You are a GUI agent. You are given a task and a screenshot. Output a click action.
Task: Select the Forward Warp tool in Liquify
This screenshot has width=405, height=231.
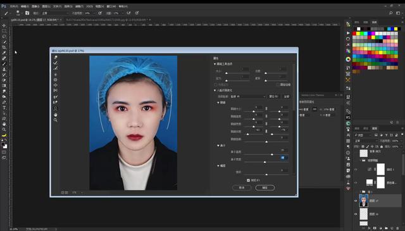pos(56,58)
